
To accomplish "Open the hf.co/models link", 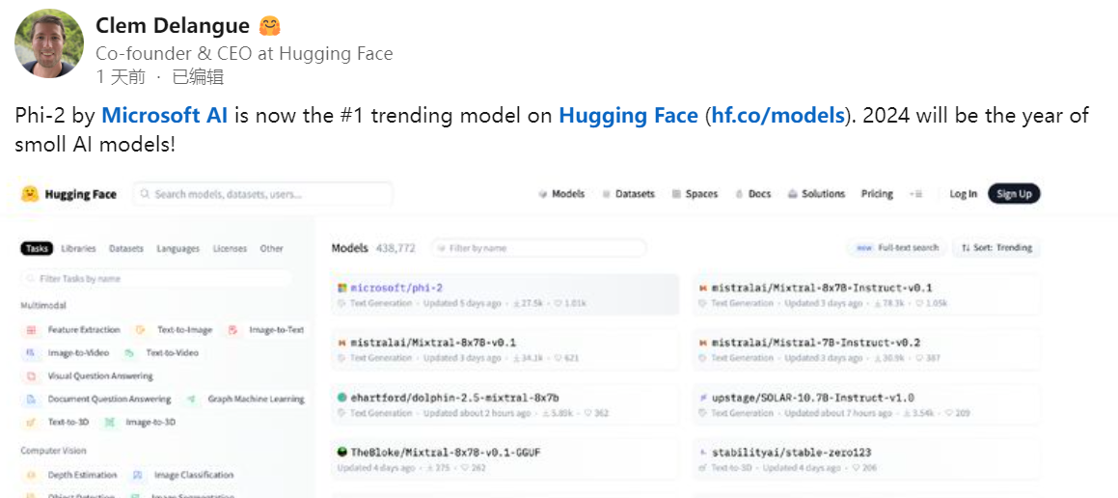I will [778, 115].
